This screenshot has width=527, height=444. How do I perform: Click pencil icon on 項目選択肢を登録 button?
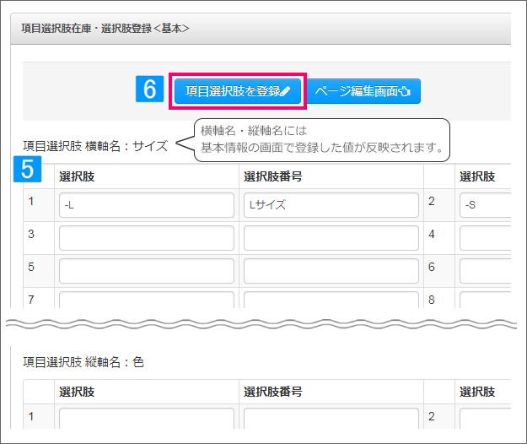pos(285,91)
